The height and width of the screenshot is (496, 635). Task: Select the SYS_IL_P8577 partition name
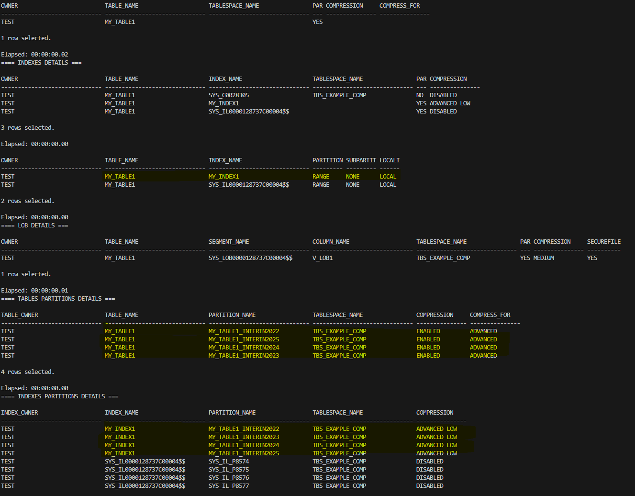click(228, 486)
